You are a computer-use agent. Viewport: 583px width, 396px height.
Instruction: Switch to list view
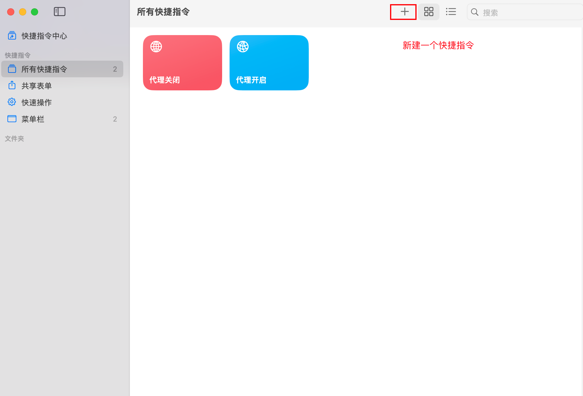tap(451, 12)
